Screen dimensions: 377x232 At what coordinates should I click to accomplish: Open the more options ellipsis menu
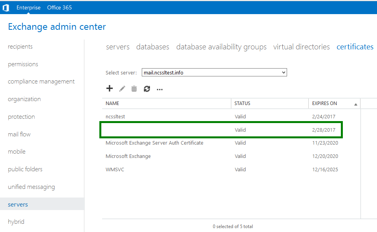(160, 89)
